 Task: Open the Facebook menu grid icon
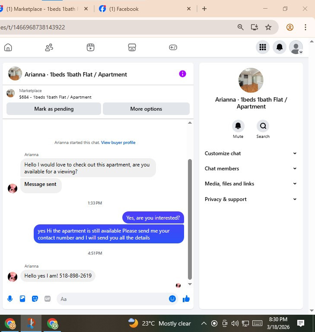pos(263,47)
